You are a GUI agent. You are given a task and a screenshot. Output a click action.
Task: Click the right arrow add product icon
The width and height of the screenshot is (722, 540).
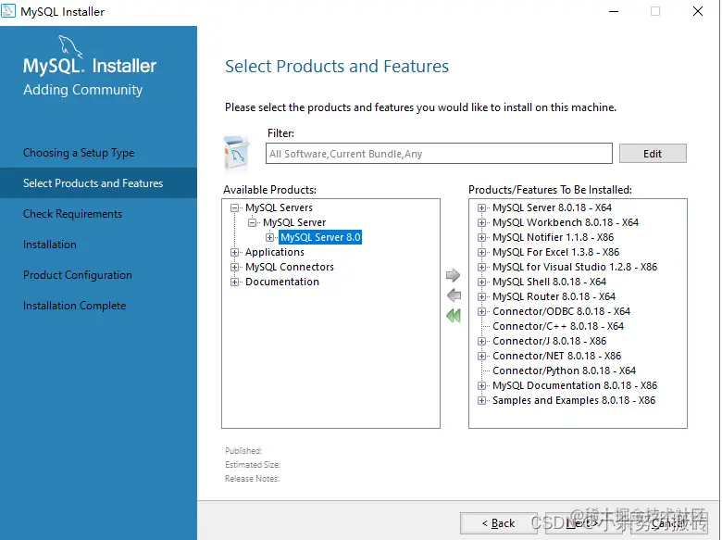pos(454,275)
